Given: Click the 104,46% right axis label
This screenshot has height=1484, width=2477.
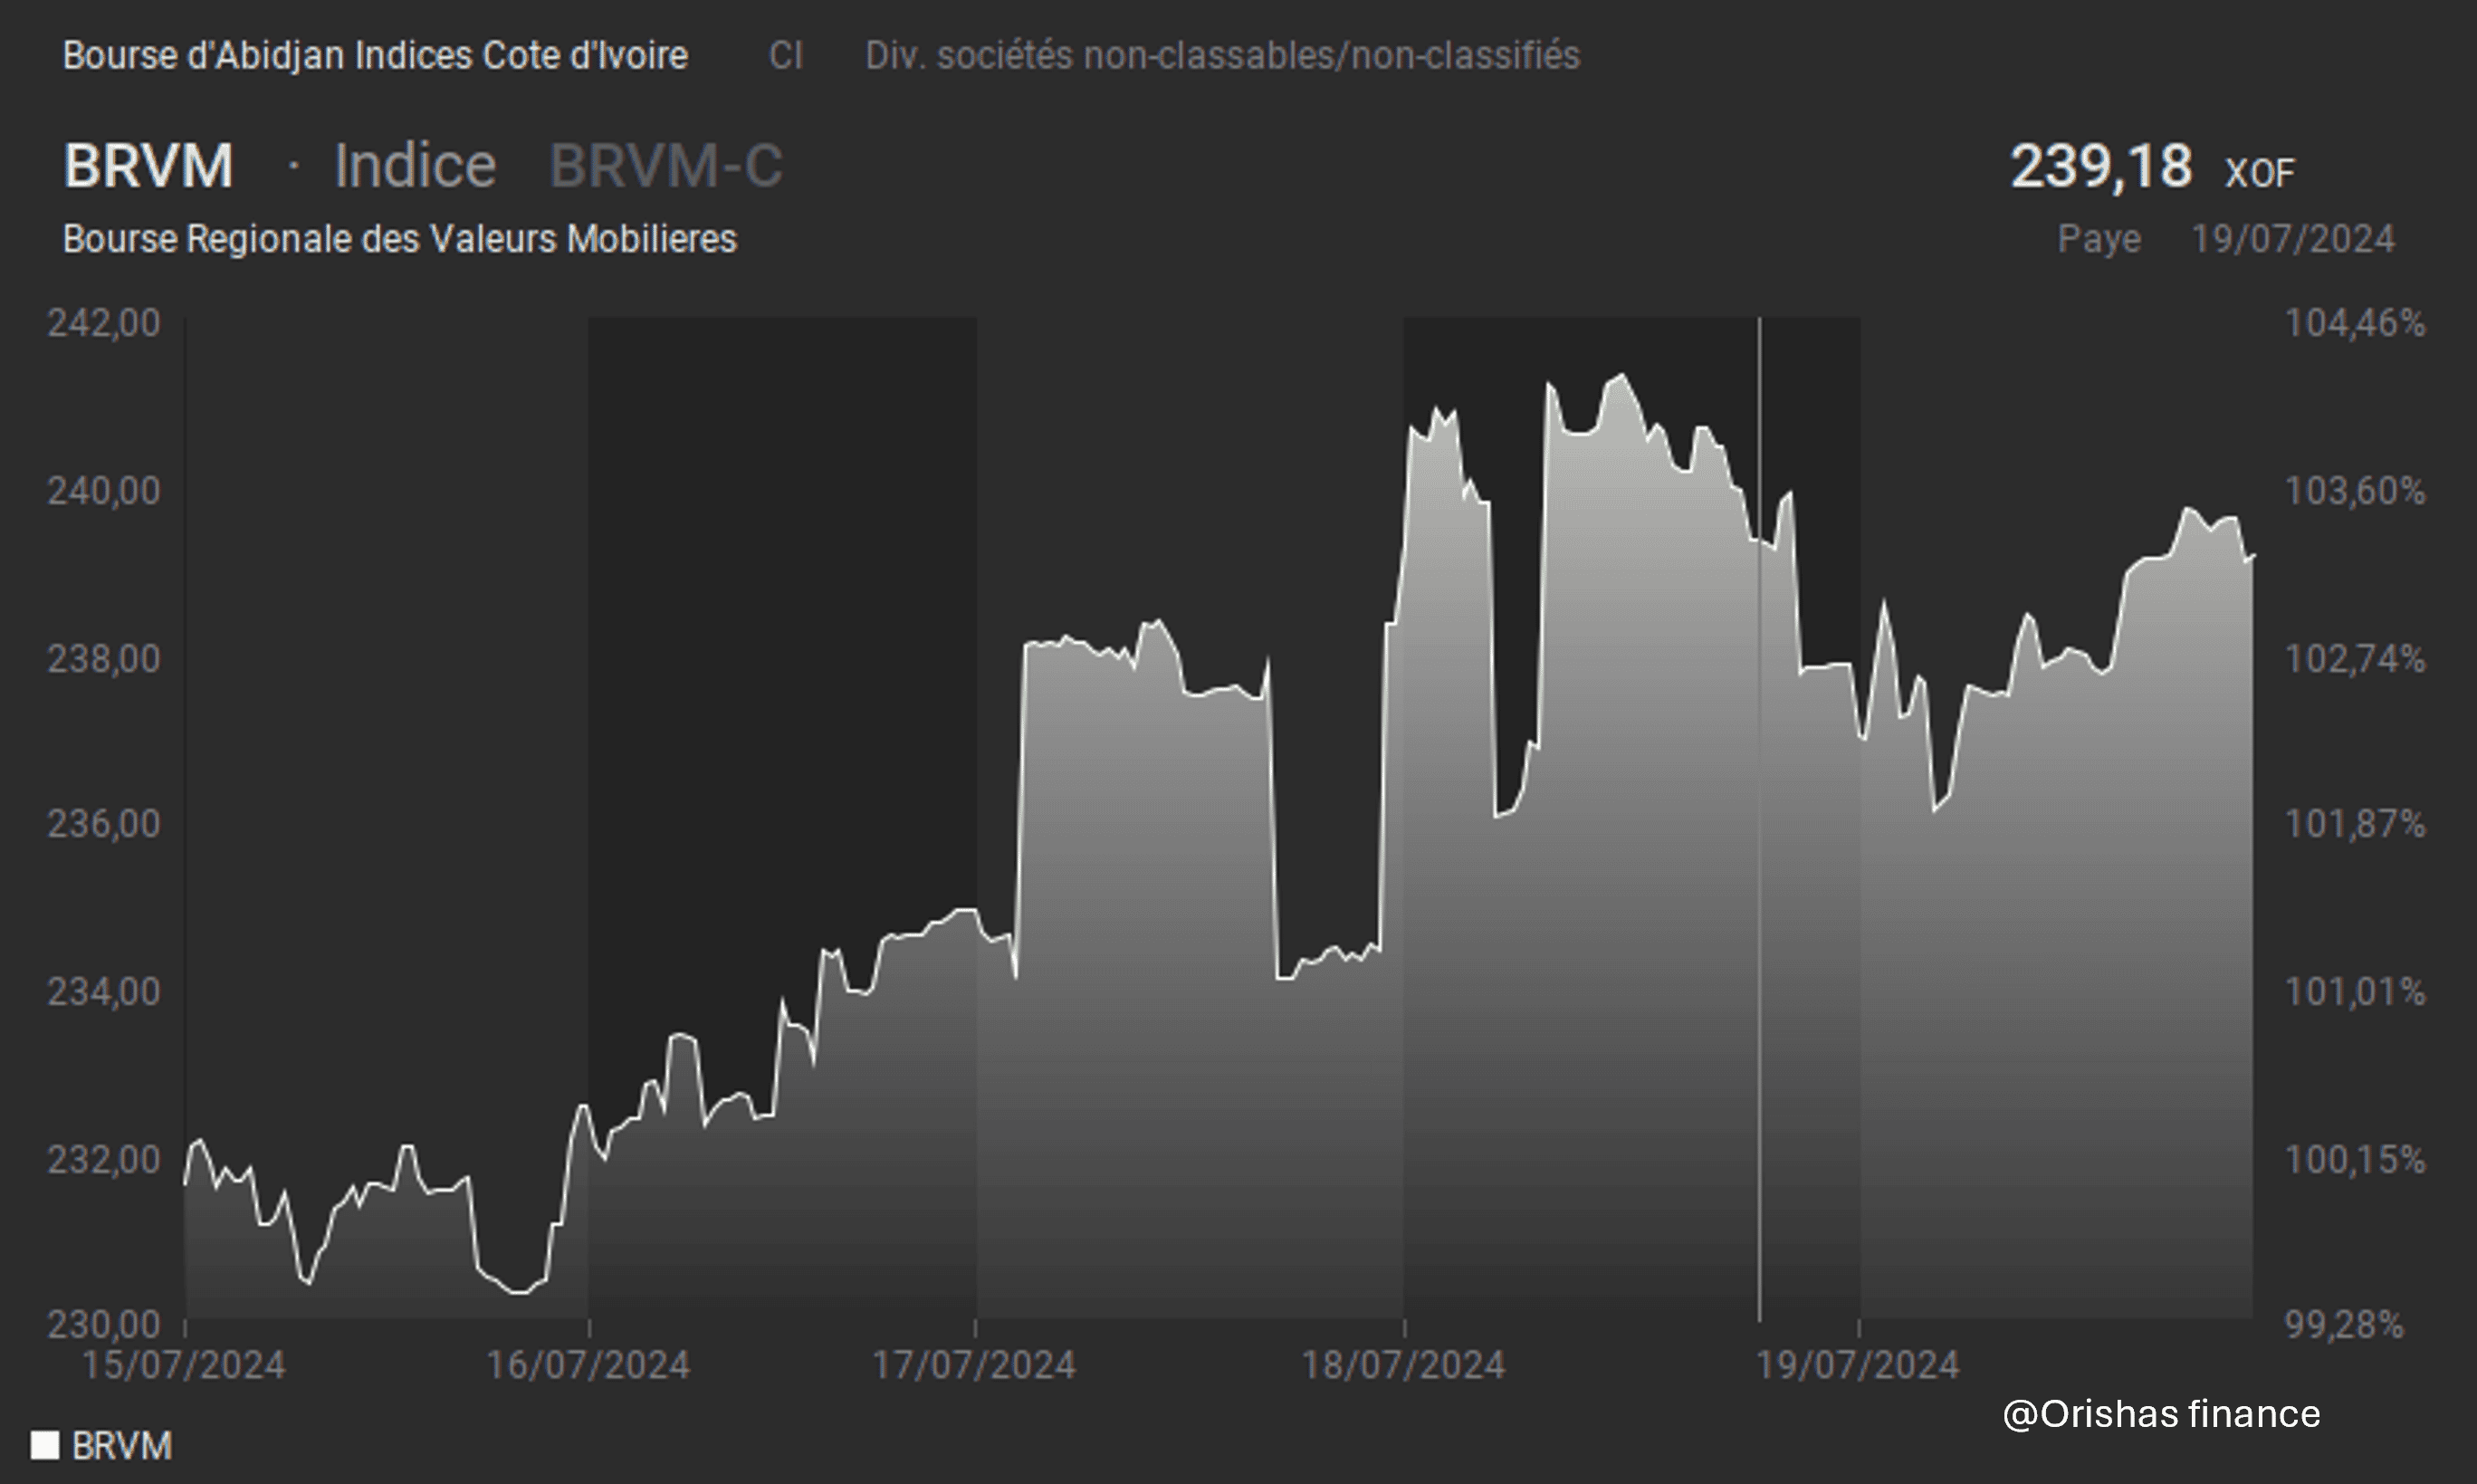Looking at the screenshot, I should (x=2355, y=323).
